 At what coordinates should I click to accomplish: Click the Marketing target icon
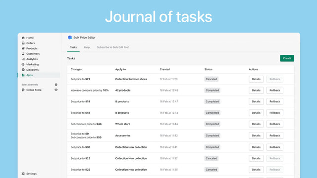(x=23, y=64)
